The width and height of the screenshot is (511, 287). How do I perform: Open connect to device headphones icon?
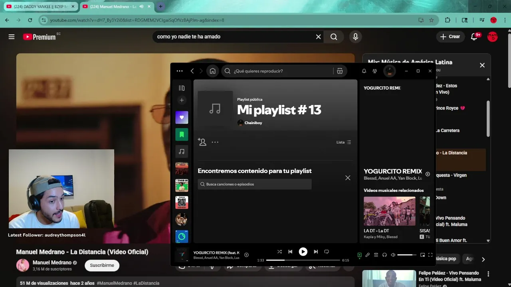tap(384, 255)
